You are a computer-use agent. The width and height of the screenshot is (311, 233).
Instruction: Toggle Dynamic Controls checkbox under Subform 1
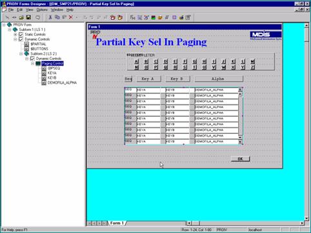(x=21, y=39)
